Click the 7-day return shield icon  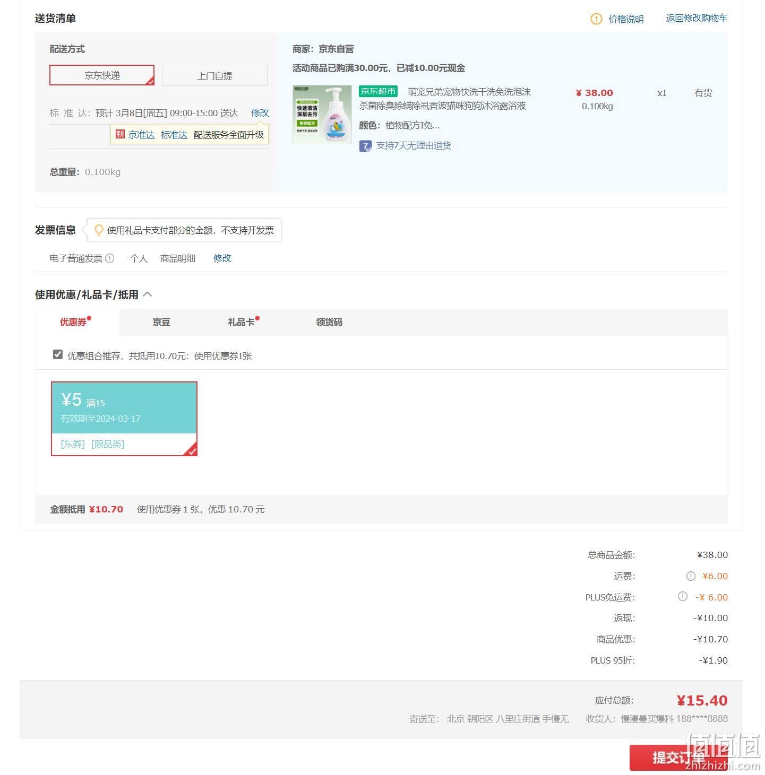[365, 146]
